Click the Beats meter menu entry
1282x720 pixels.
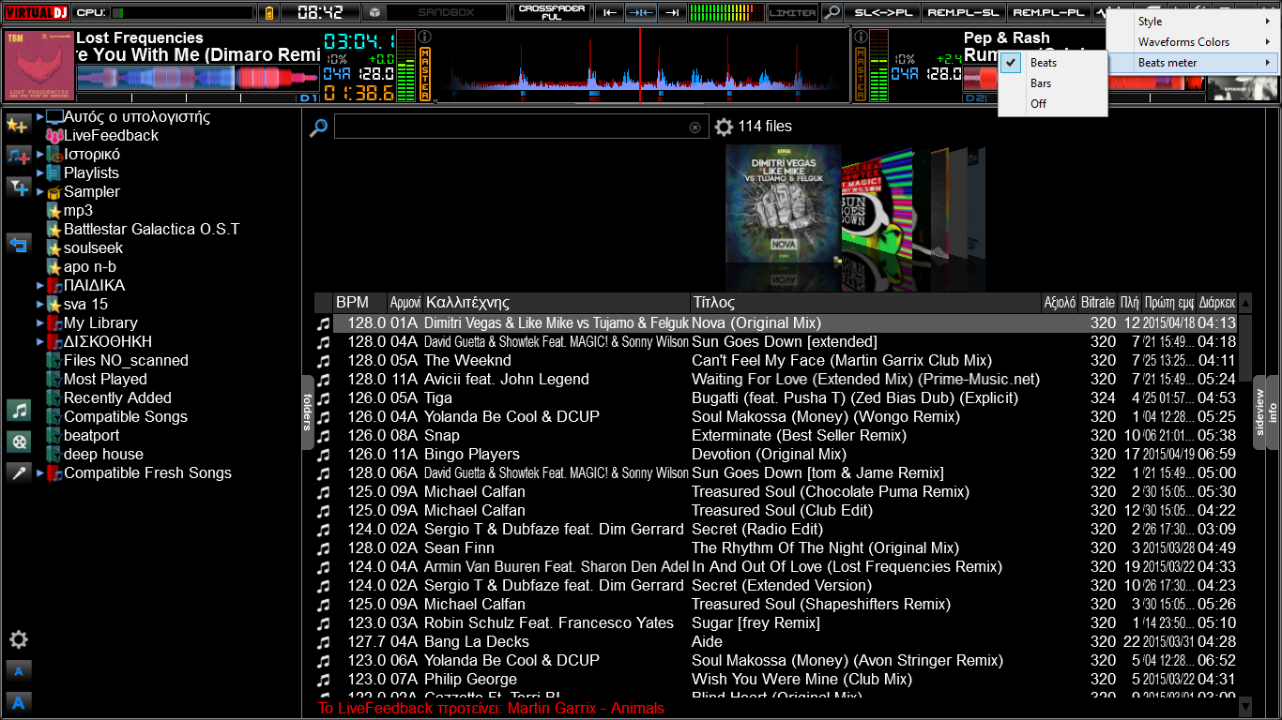1193,63
